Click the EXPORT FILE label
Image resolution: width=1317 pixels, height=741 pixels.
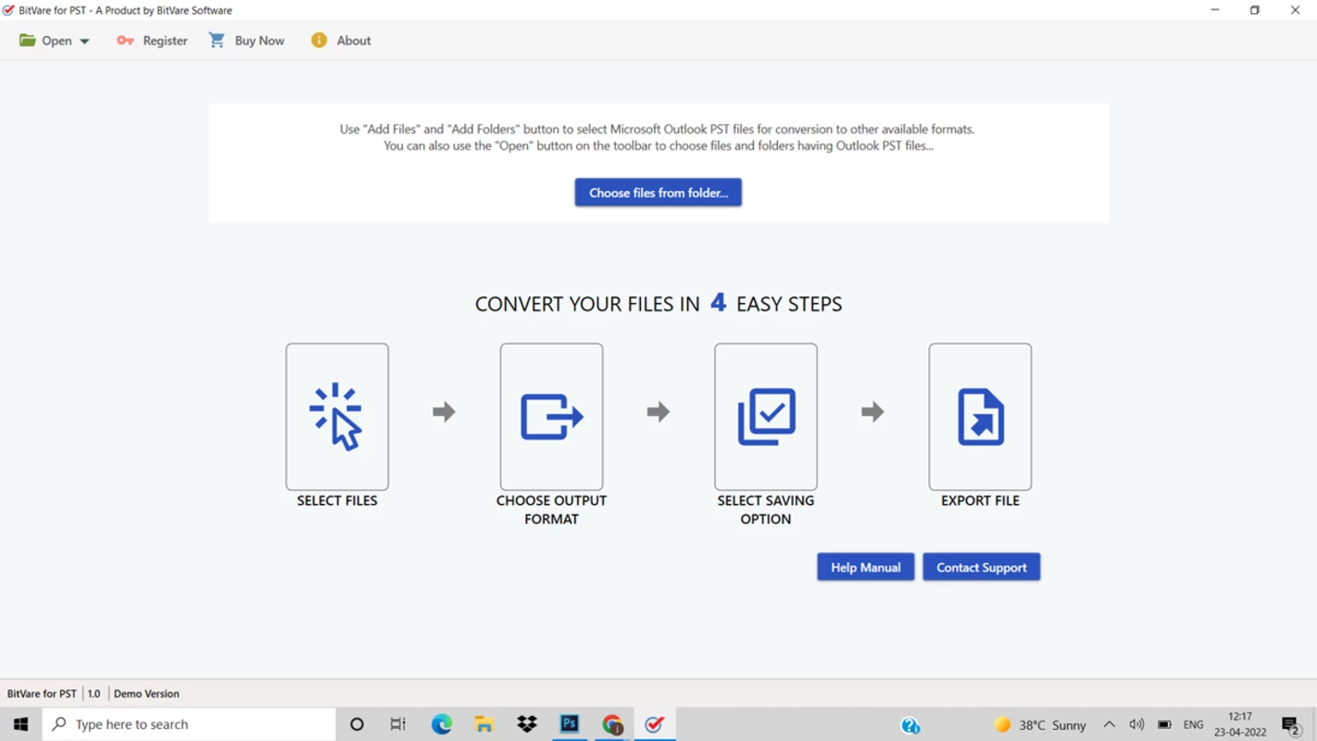tap(980, 500)
